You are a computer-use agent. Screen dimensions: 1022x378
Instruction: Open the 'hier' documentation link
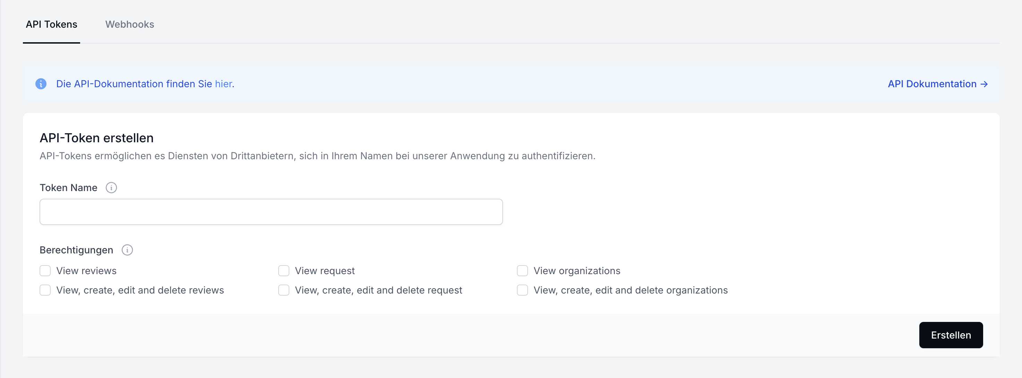point(223,84)
